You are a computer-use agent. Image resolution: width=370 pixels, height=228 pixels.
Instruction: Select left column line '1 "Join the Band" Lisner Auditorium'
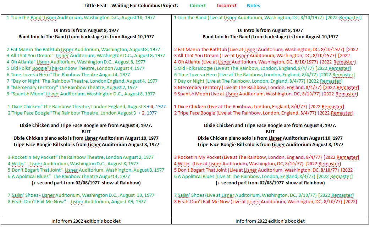pos(81,18)
